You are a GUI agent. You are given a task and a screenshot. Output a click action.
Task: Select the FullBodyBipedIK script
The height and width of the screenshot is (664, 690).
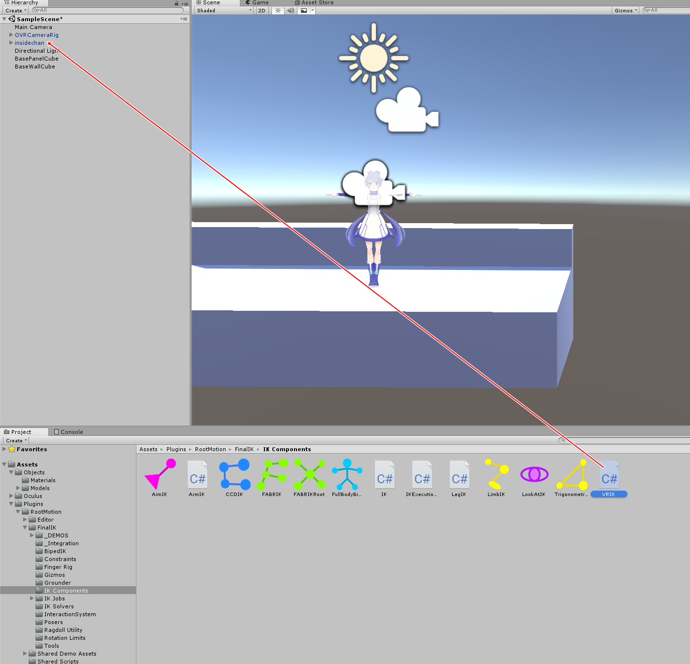coord(347,474)
